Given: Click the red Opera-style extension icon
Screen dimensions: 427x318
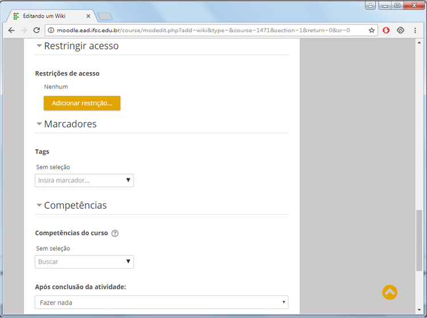Looking at the screenshot, I should [x=386, y=30].
